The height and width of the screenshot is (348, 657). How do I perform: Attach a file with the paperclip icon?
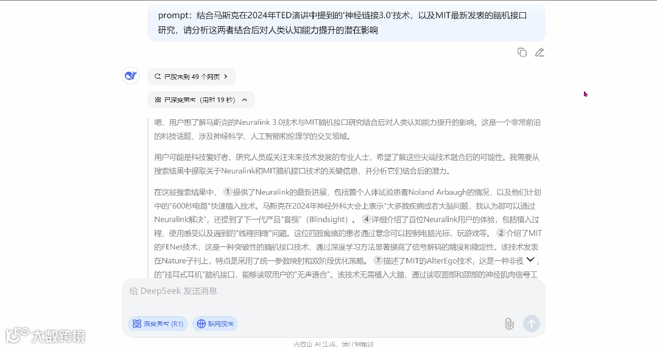pyautogui.click(x=509, y=324)
